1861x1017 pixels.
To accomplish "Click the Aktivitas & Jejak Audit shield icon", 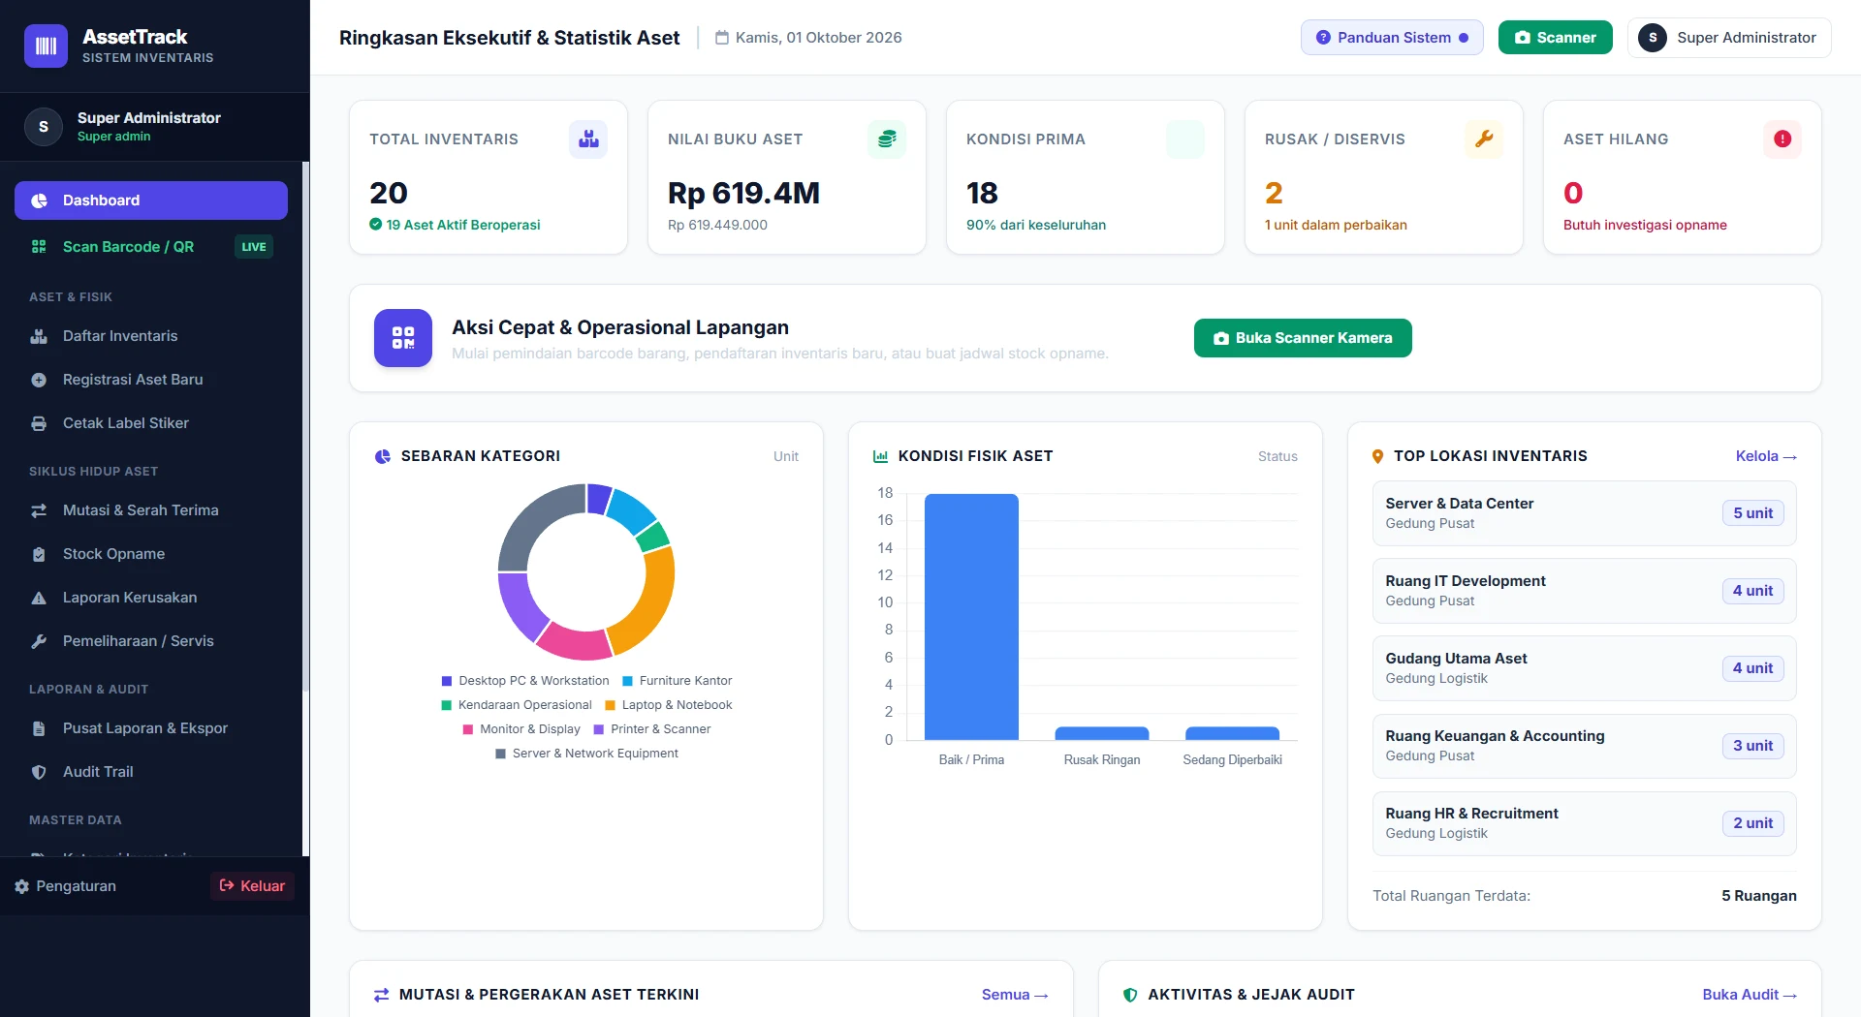I will 1130,995.
